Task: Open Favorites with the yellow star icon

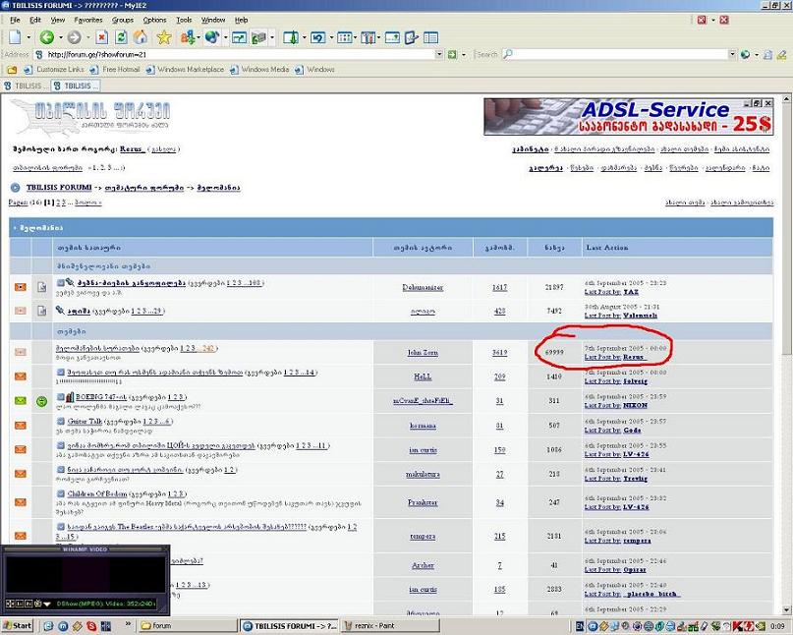Action: coord(163,37)
